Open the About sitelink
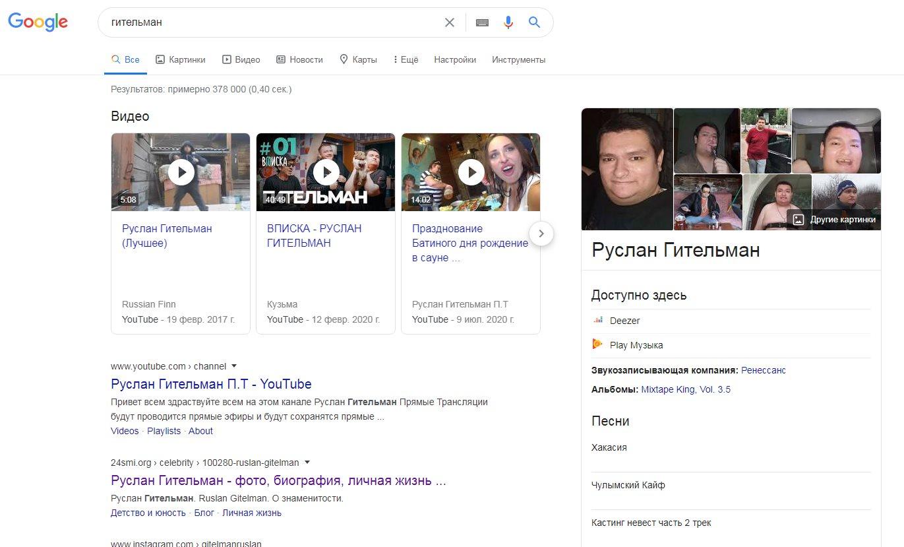Image resolution: width=904 pixels, height=547 pixels. [x=200, y=431]
